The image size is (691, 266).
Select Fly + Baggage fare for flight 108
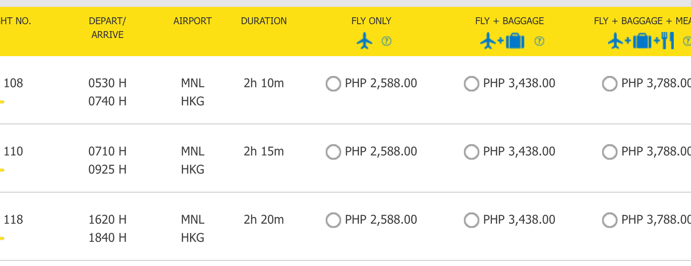tap(472, 83)
